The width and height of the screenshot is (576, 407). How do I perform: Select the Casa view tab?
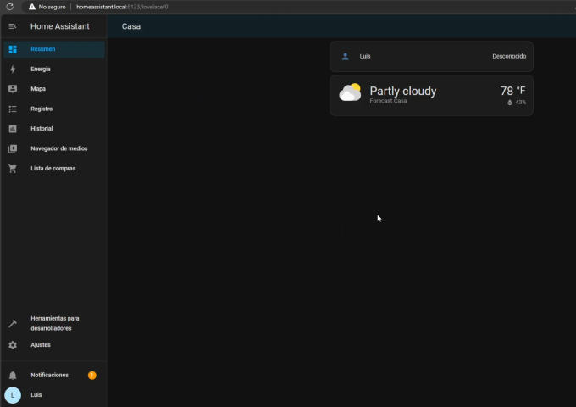(x=131, y=26)
